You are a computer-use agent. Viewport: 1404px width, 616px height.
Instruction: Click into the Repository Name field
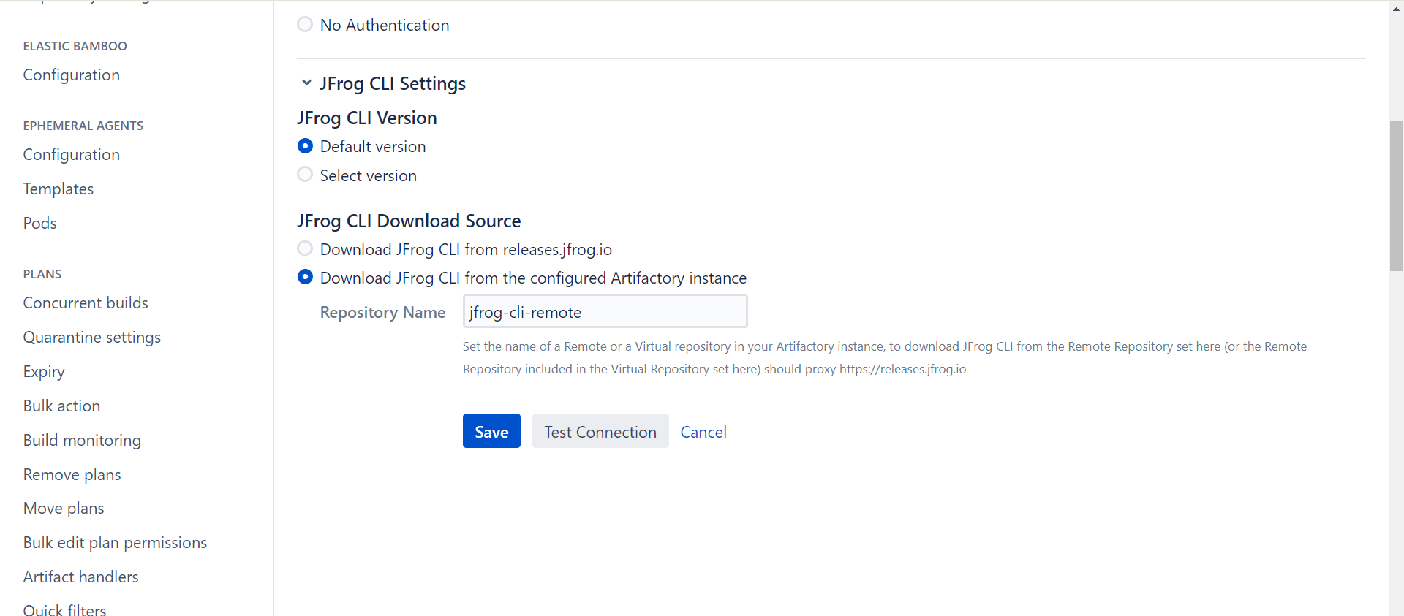(x=605, y=311)
